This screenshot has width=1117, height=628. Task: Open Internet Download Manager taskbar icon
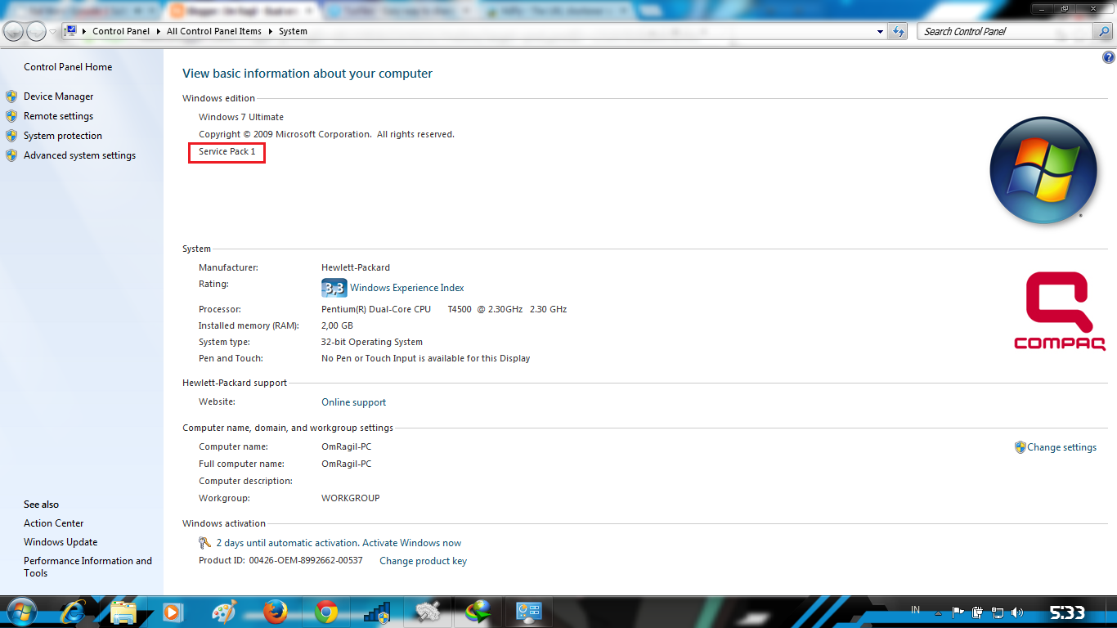pyautogui.click(x=478, y=612)
